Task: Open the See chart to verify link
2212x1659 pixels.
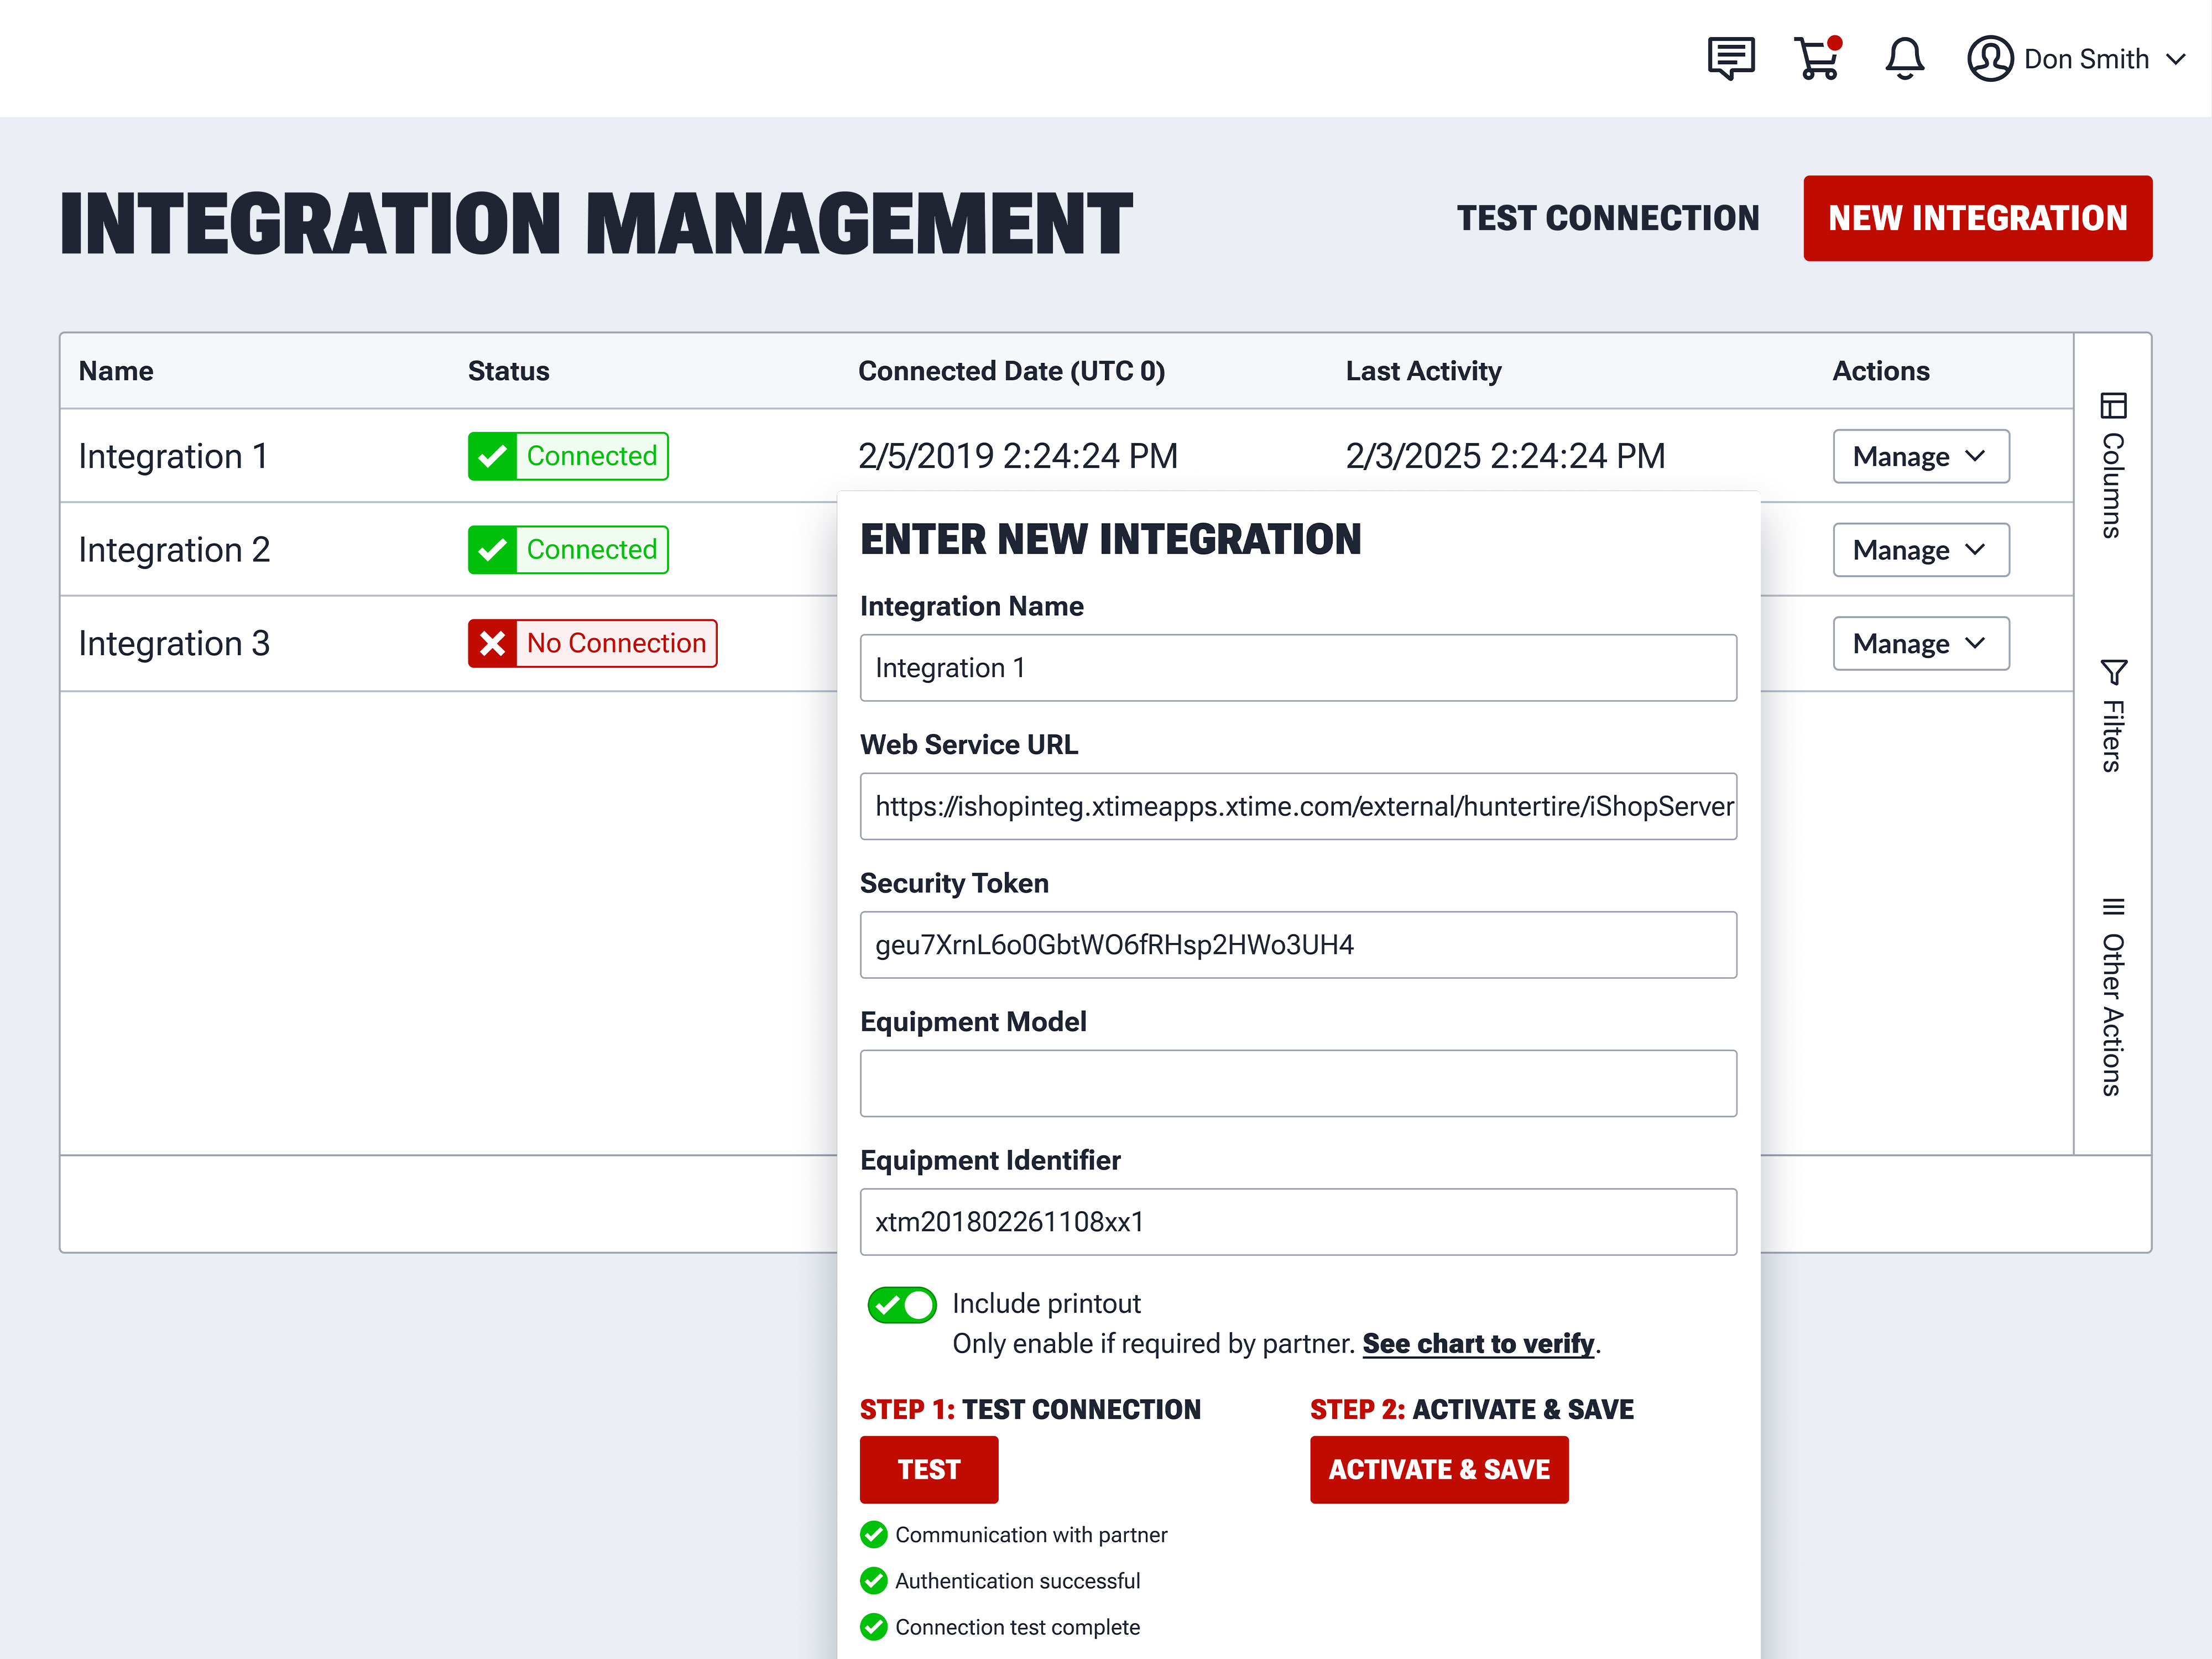Action: 1478,1343
